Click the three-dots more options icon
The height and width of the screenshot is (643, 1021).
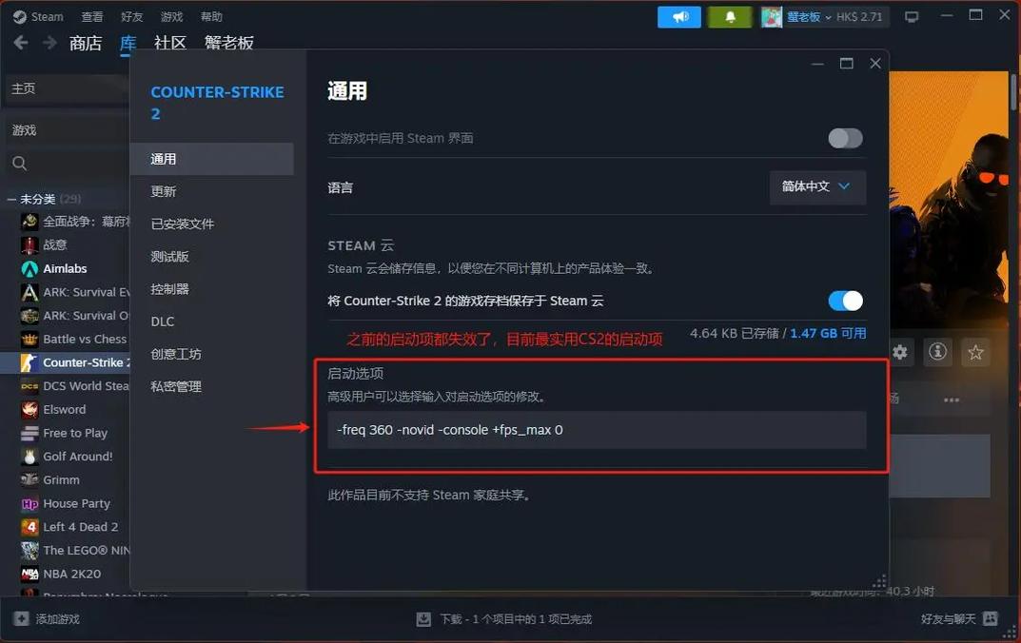pyautogui.click(x=952, y=399)
